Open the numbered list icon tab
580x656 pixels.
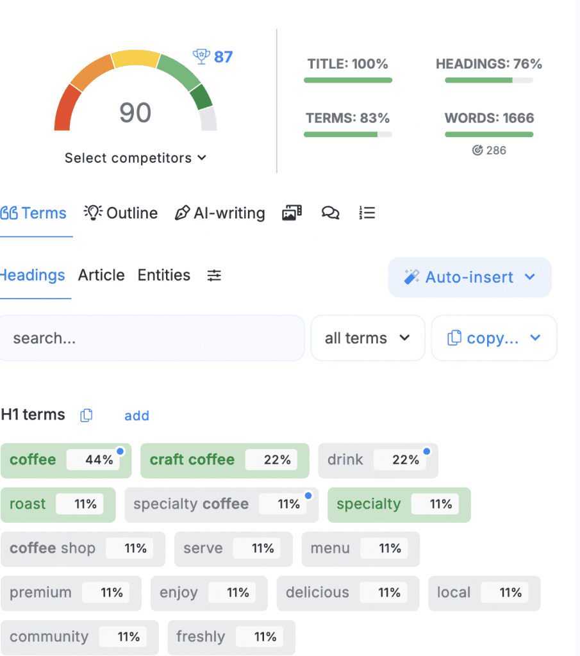367,213
